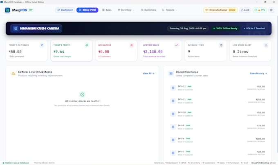The image size is (278, 165).
Task: Select invoice INV-8 text
Action: coord(181,139)
